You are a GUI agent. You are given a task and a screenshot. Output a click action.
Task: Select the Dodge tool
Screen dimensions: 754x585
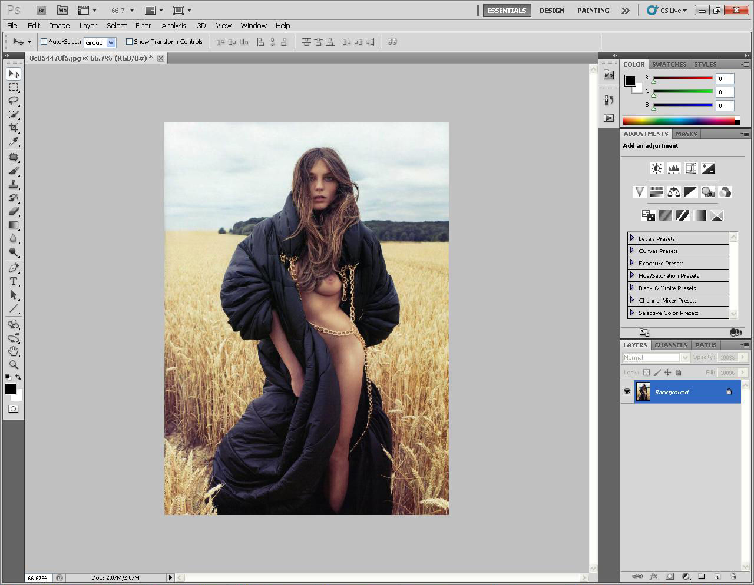[x=14, y=252]
